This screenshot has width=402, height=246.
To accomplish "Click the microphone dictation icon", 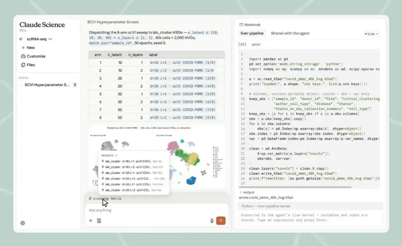I will (x=212, y=221).
